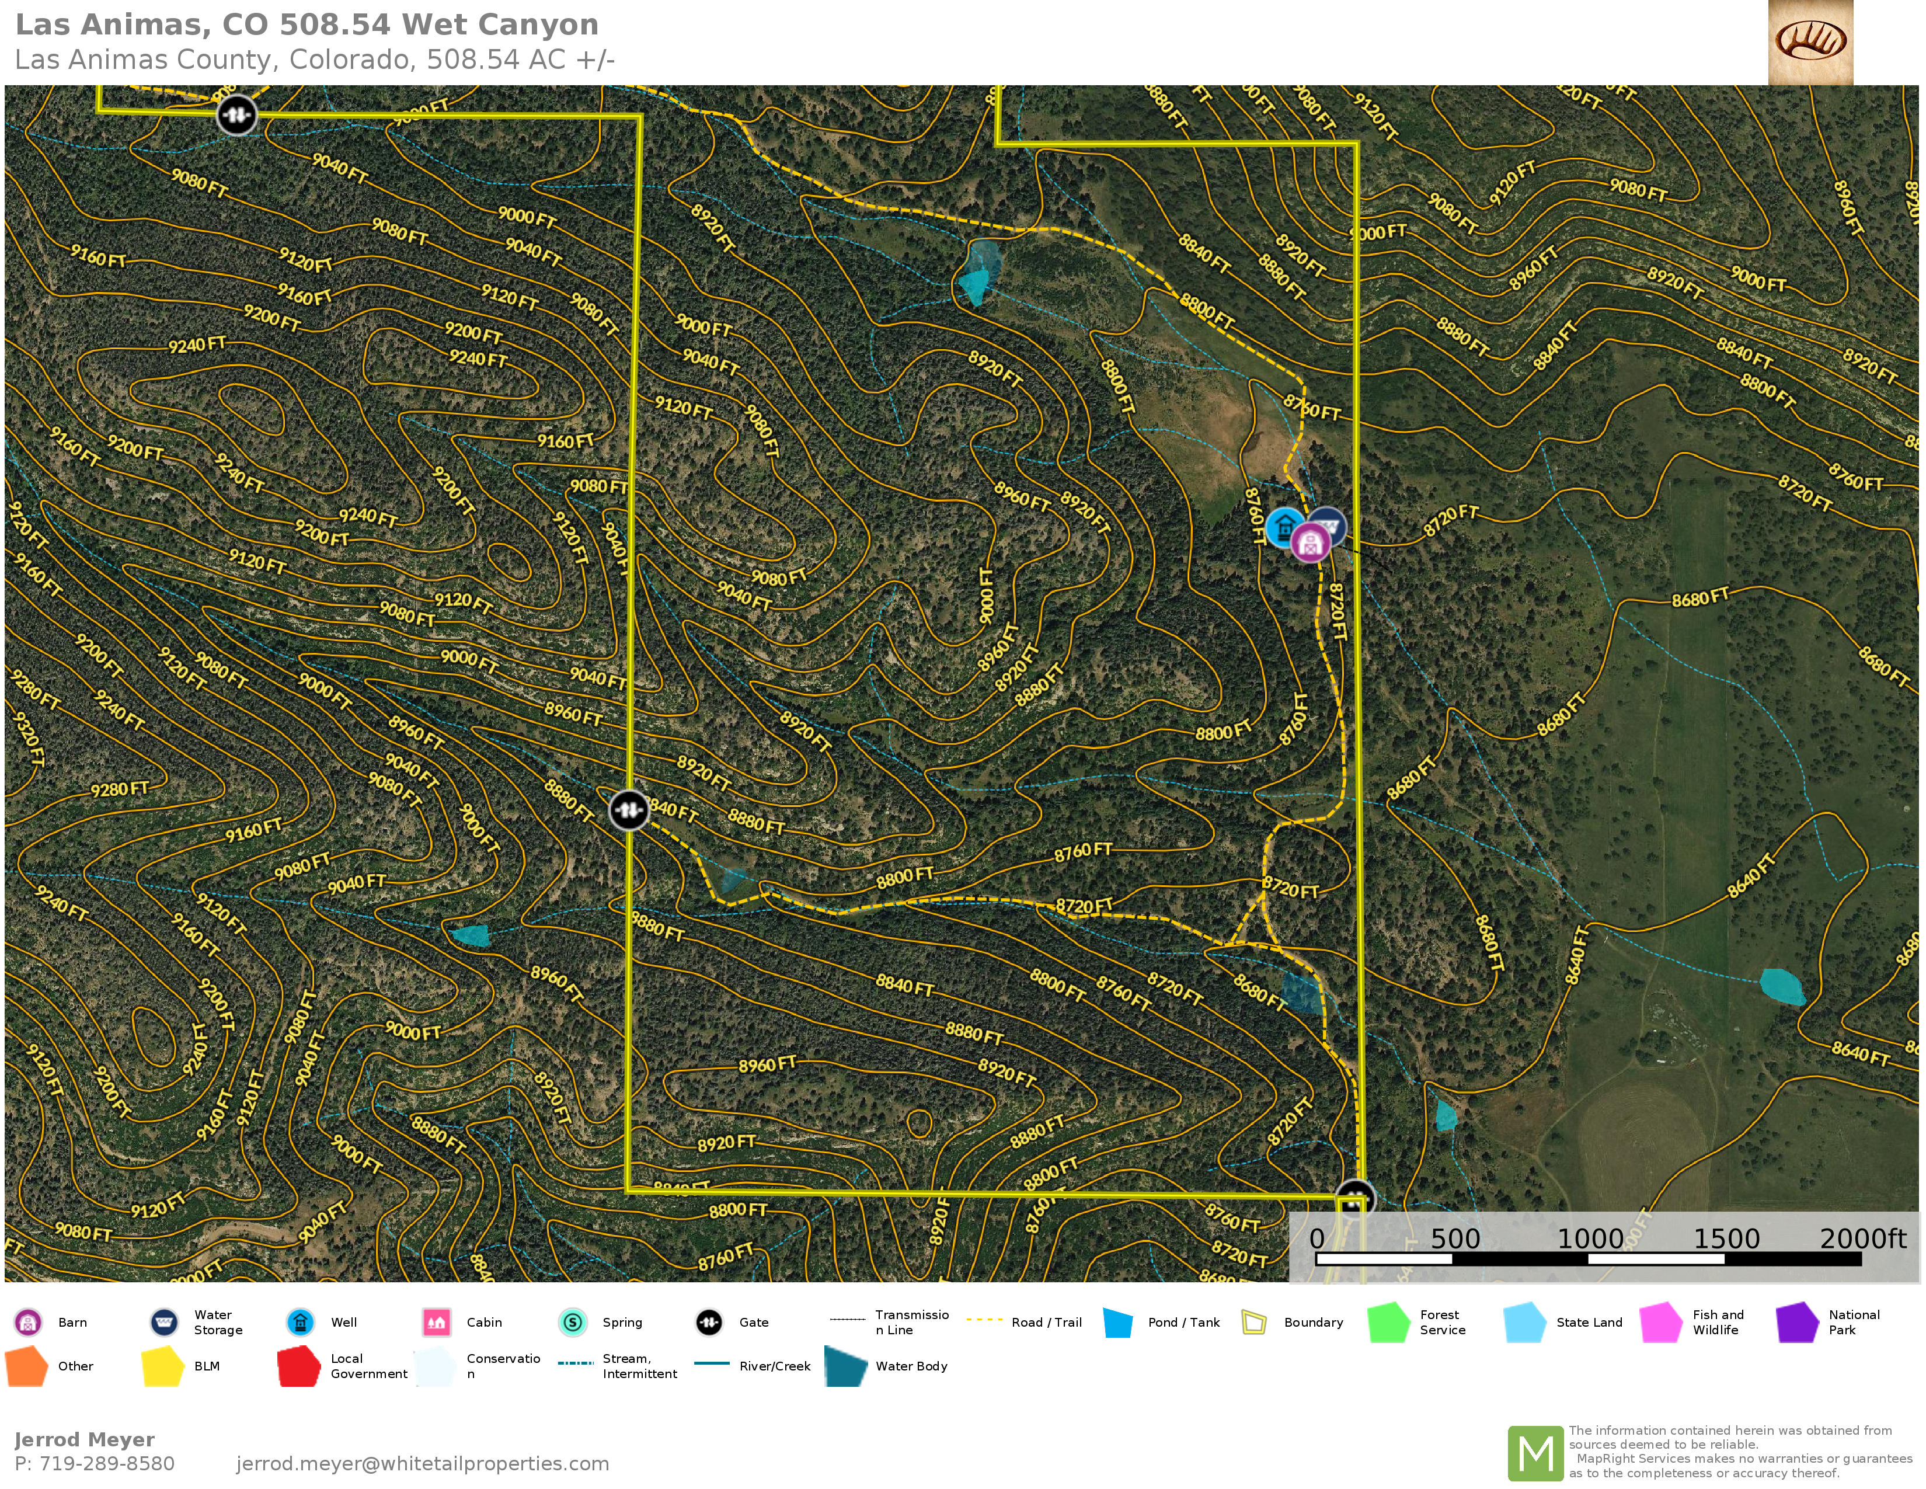Click the Gate icon in the legend
The width and height of the screenshot is (1926, 1489).
tap(709, 1322)
